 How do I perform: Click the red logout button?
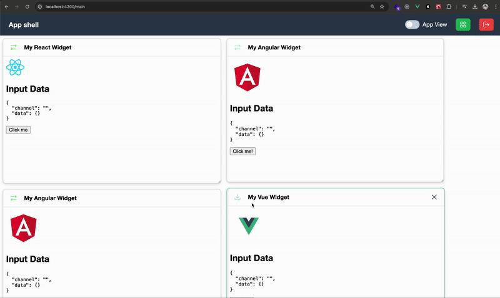(x=486, y=24)
